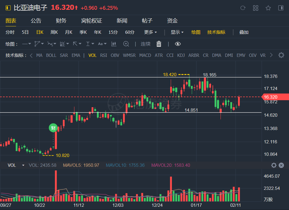Expand the line tool dropdown arrow

(29, 44)
